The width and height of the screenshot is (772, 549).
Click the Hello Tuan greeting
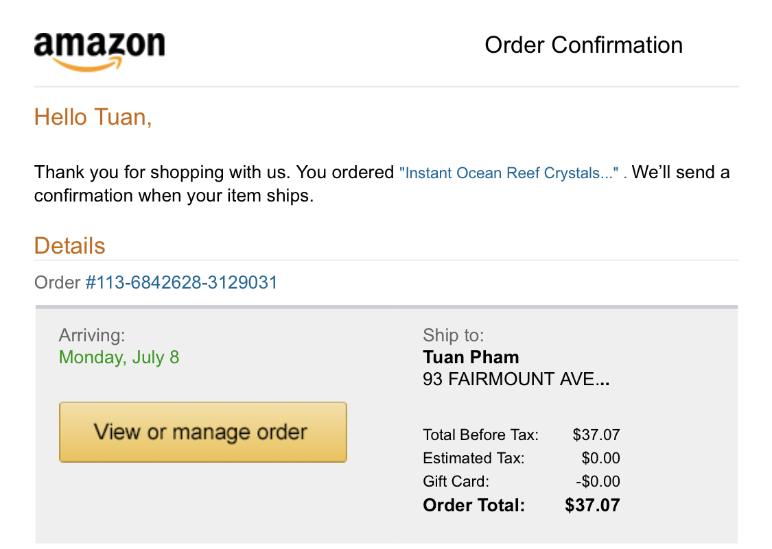point(93,117)
